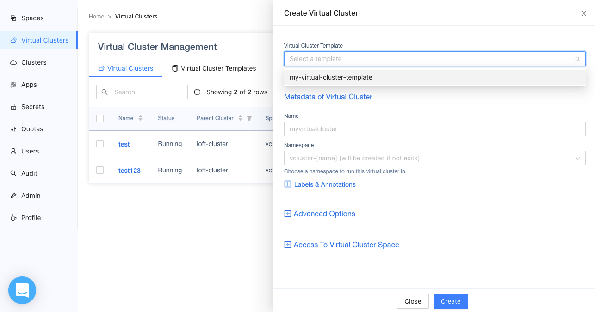Image resolution: width=595 pixels, height=312 pixels.
Task: Click the Parent Cluster filter icon
Action: click(249, 118)
